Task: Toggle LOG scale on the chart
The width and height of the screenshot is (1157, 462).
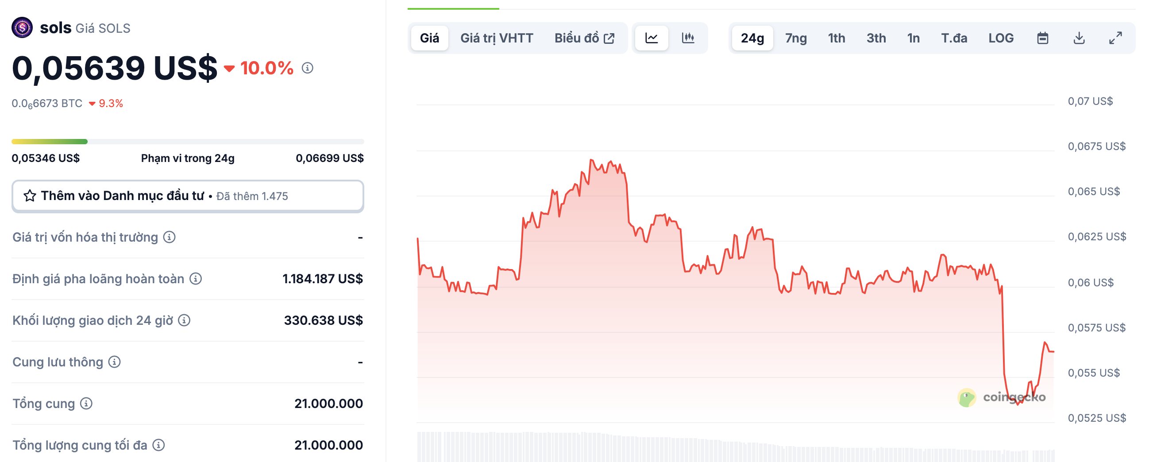Action: [x=1001, y=38]
